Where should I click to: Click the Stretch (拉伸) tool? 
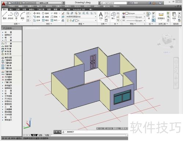(37, 21)
